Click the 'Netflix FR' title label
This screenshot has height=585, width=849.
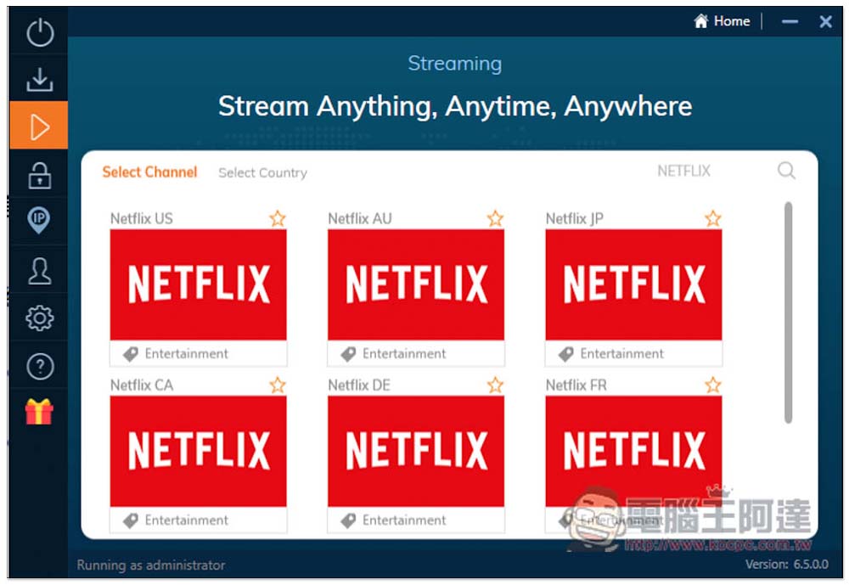(576, 385)
